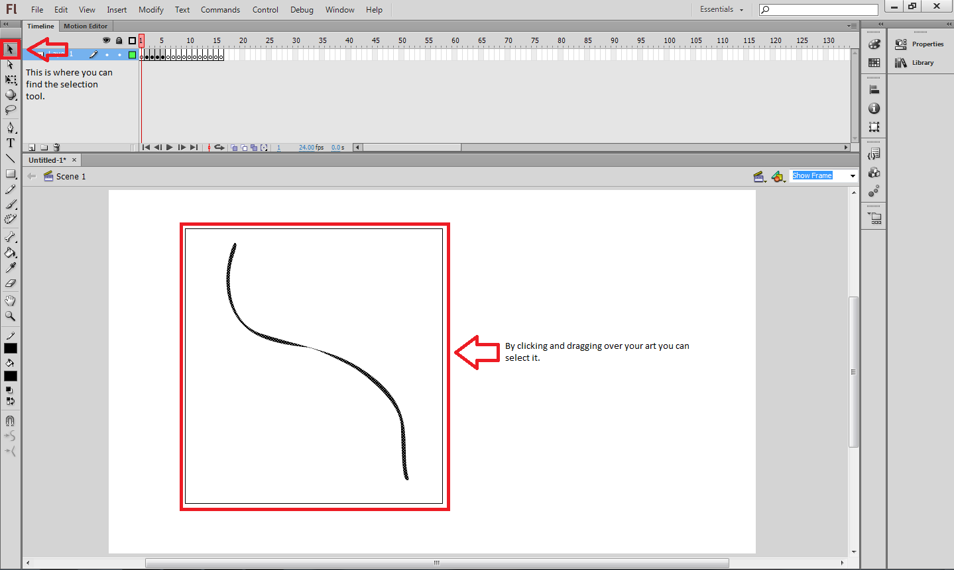Select the Subselection tool
Image resolution: width=954 pixels, height=570 pixels.
10,64
